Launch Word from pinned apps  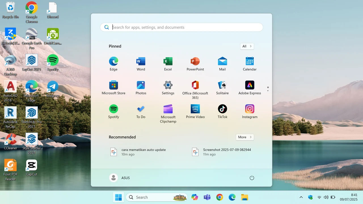[x=141, y=64]
